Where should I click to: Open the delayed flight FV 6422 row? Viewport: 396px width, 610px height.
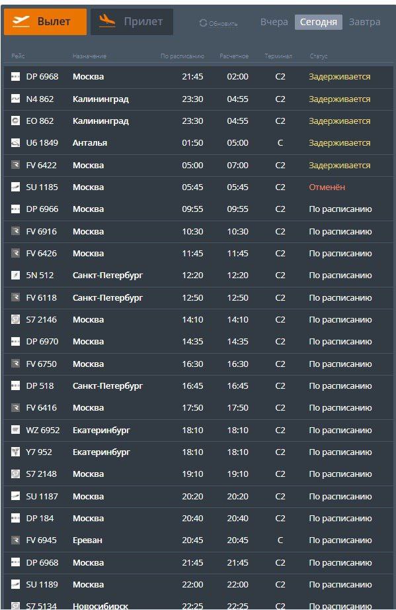click(x=198, y=166)
